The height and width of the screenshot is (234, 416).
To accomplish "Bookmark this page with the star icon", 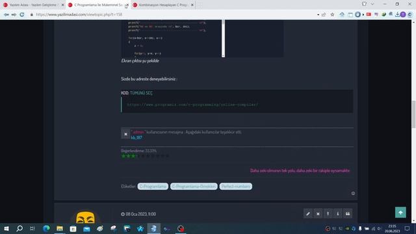I will (332, 14).
